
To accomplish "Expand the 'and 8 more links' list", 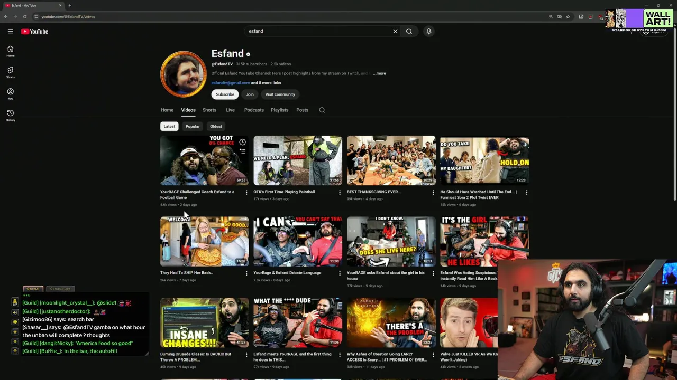I will coord(266,83).
